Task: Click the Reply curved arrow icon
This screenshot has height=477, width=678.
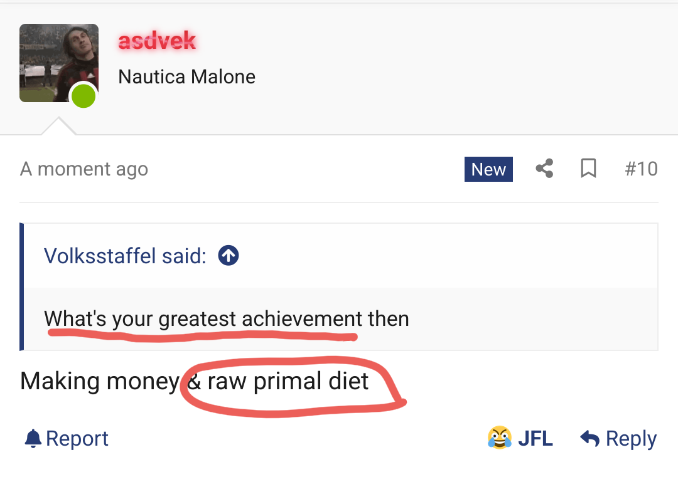Action: click(590, 439)
